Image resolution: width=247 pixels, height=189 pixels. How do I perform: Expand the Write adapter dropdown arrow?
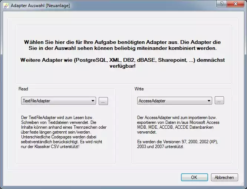click(209, 101)
